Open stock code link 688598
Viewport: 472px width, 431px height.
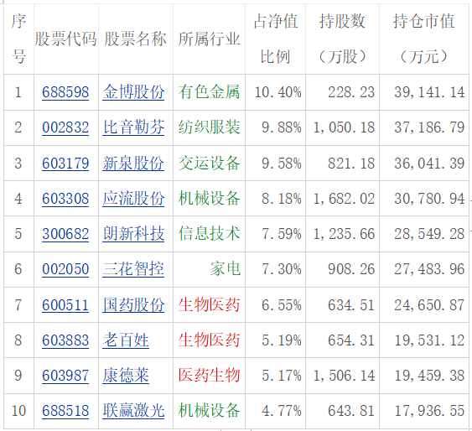(x=65, y=92)
